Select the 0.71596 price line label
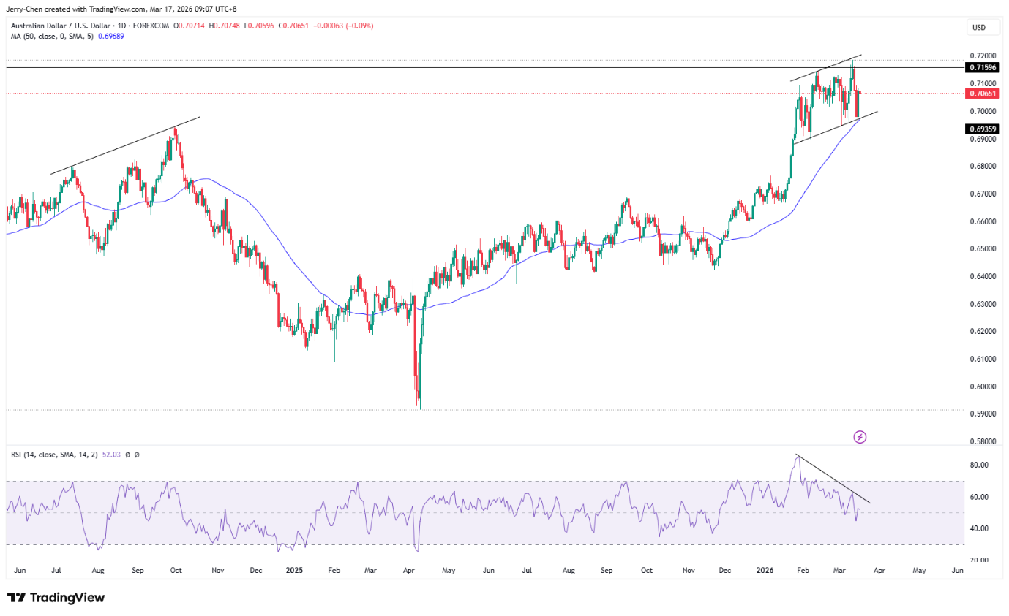1009x616 pixels. (983, 67)
